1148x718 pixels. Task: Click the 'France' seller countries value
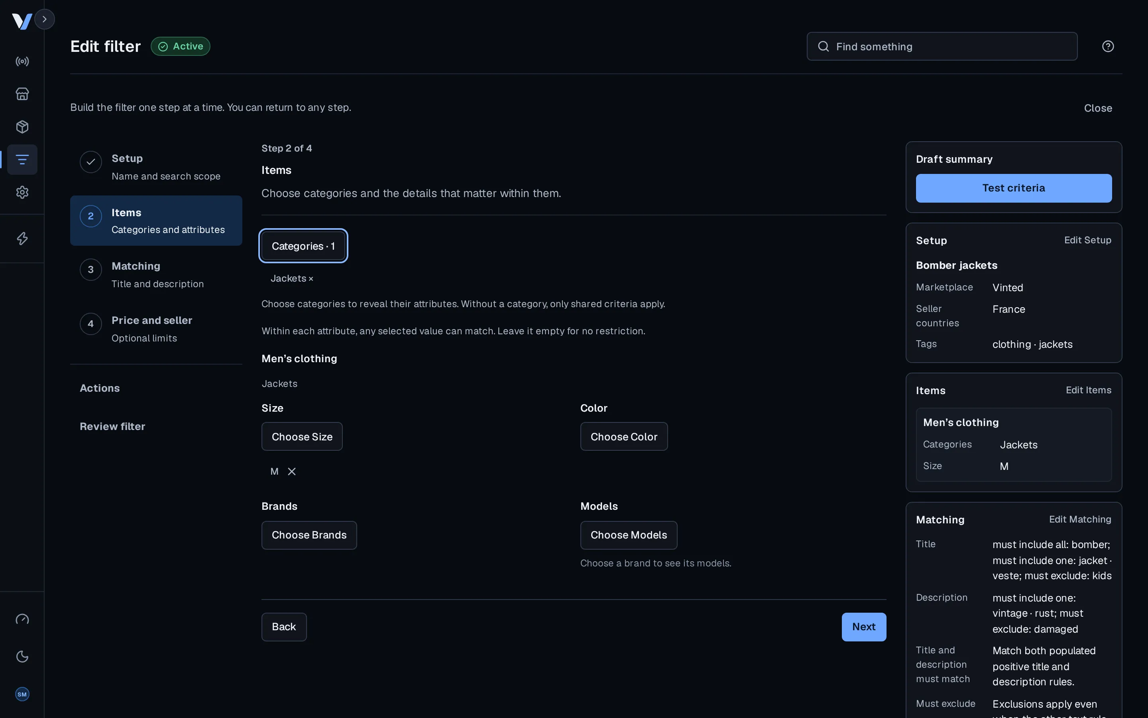point(1008,309)
